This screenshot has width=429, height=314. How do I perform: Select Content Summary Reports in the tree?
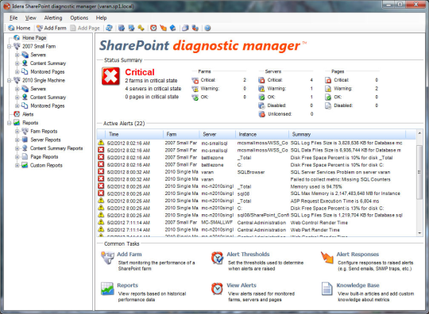click(56, 148)
